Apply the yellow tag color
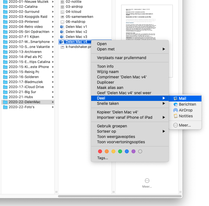Screen dimensions: 209x206 (113, 151)
